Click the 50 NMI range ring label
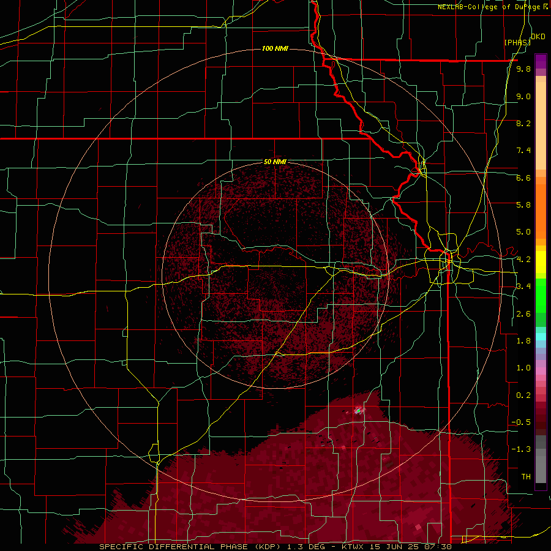This screenshot has height=551, width=551. (275, 162)
